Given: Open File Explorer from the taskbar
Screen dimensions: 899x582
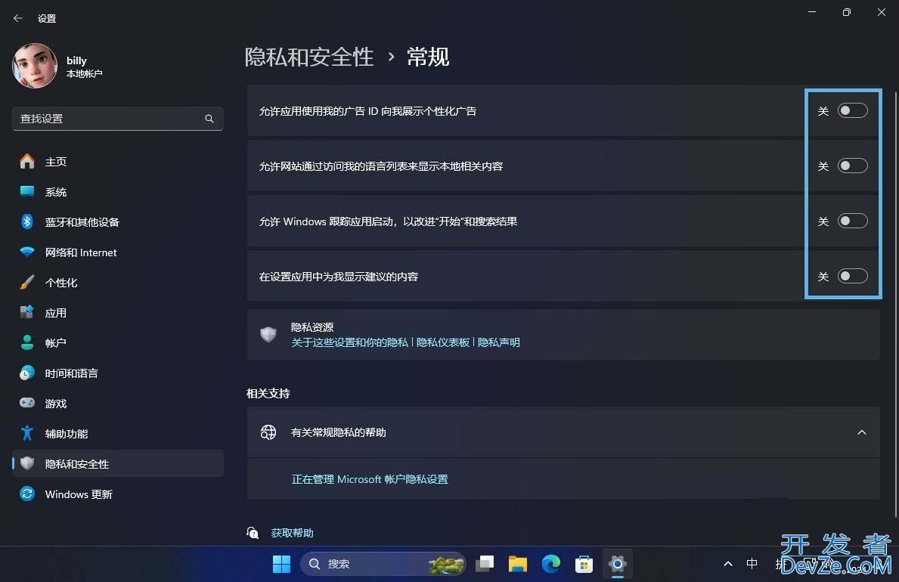Looking at the screenshot, I should tap(518, 564).
